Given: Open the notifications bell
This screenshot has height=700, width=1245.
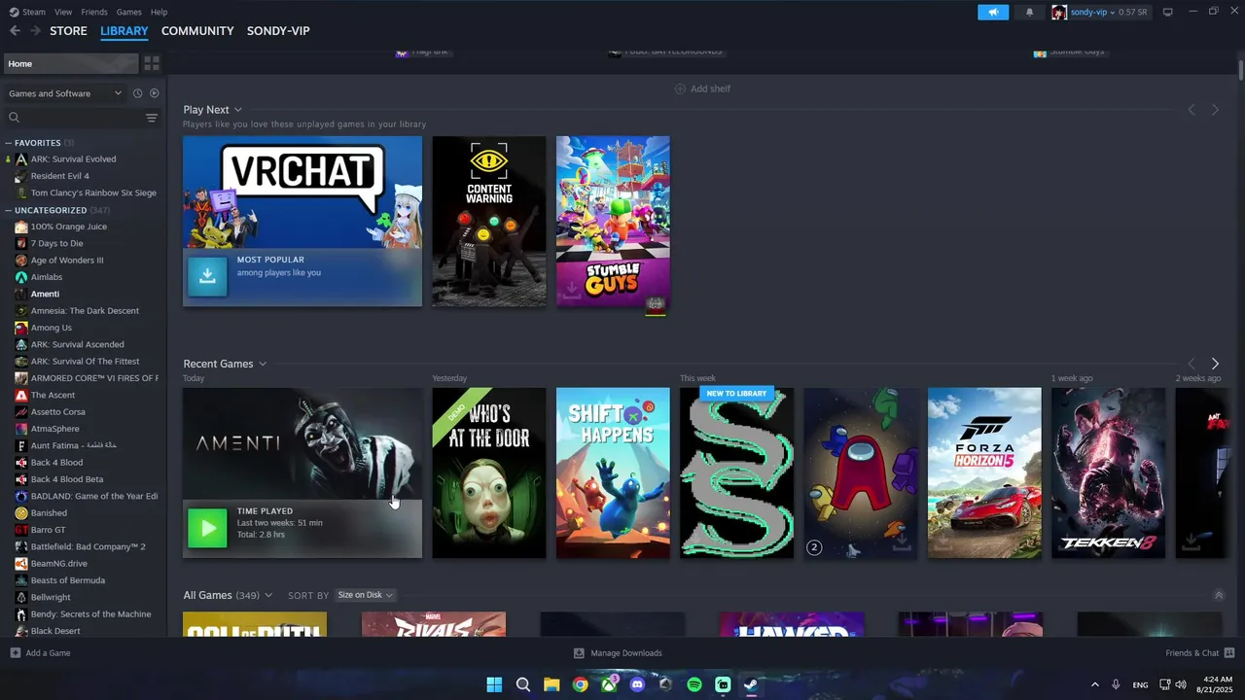Looking at the screenshot, I should click(1029, 12).
